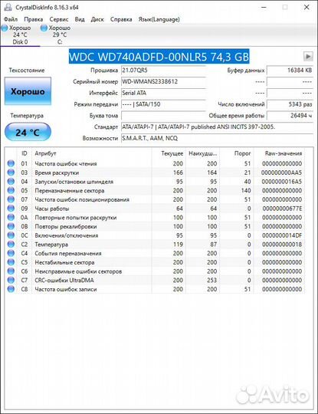Open the Язык(Language) menu

click(159, 19)
